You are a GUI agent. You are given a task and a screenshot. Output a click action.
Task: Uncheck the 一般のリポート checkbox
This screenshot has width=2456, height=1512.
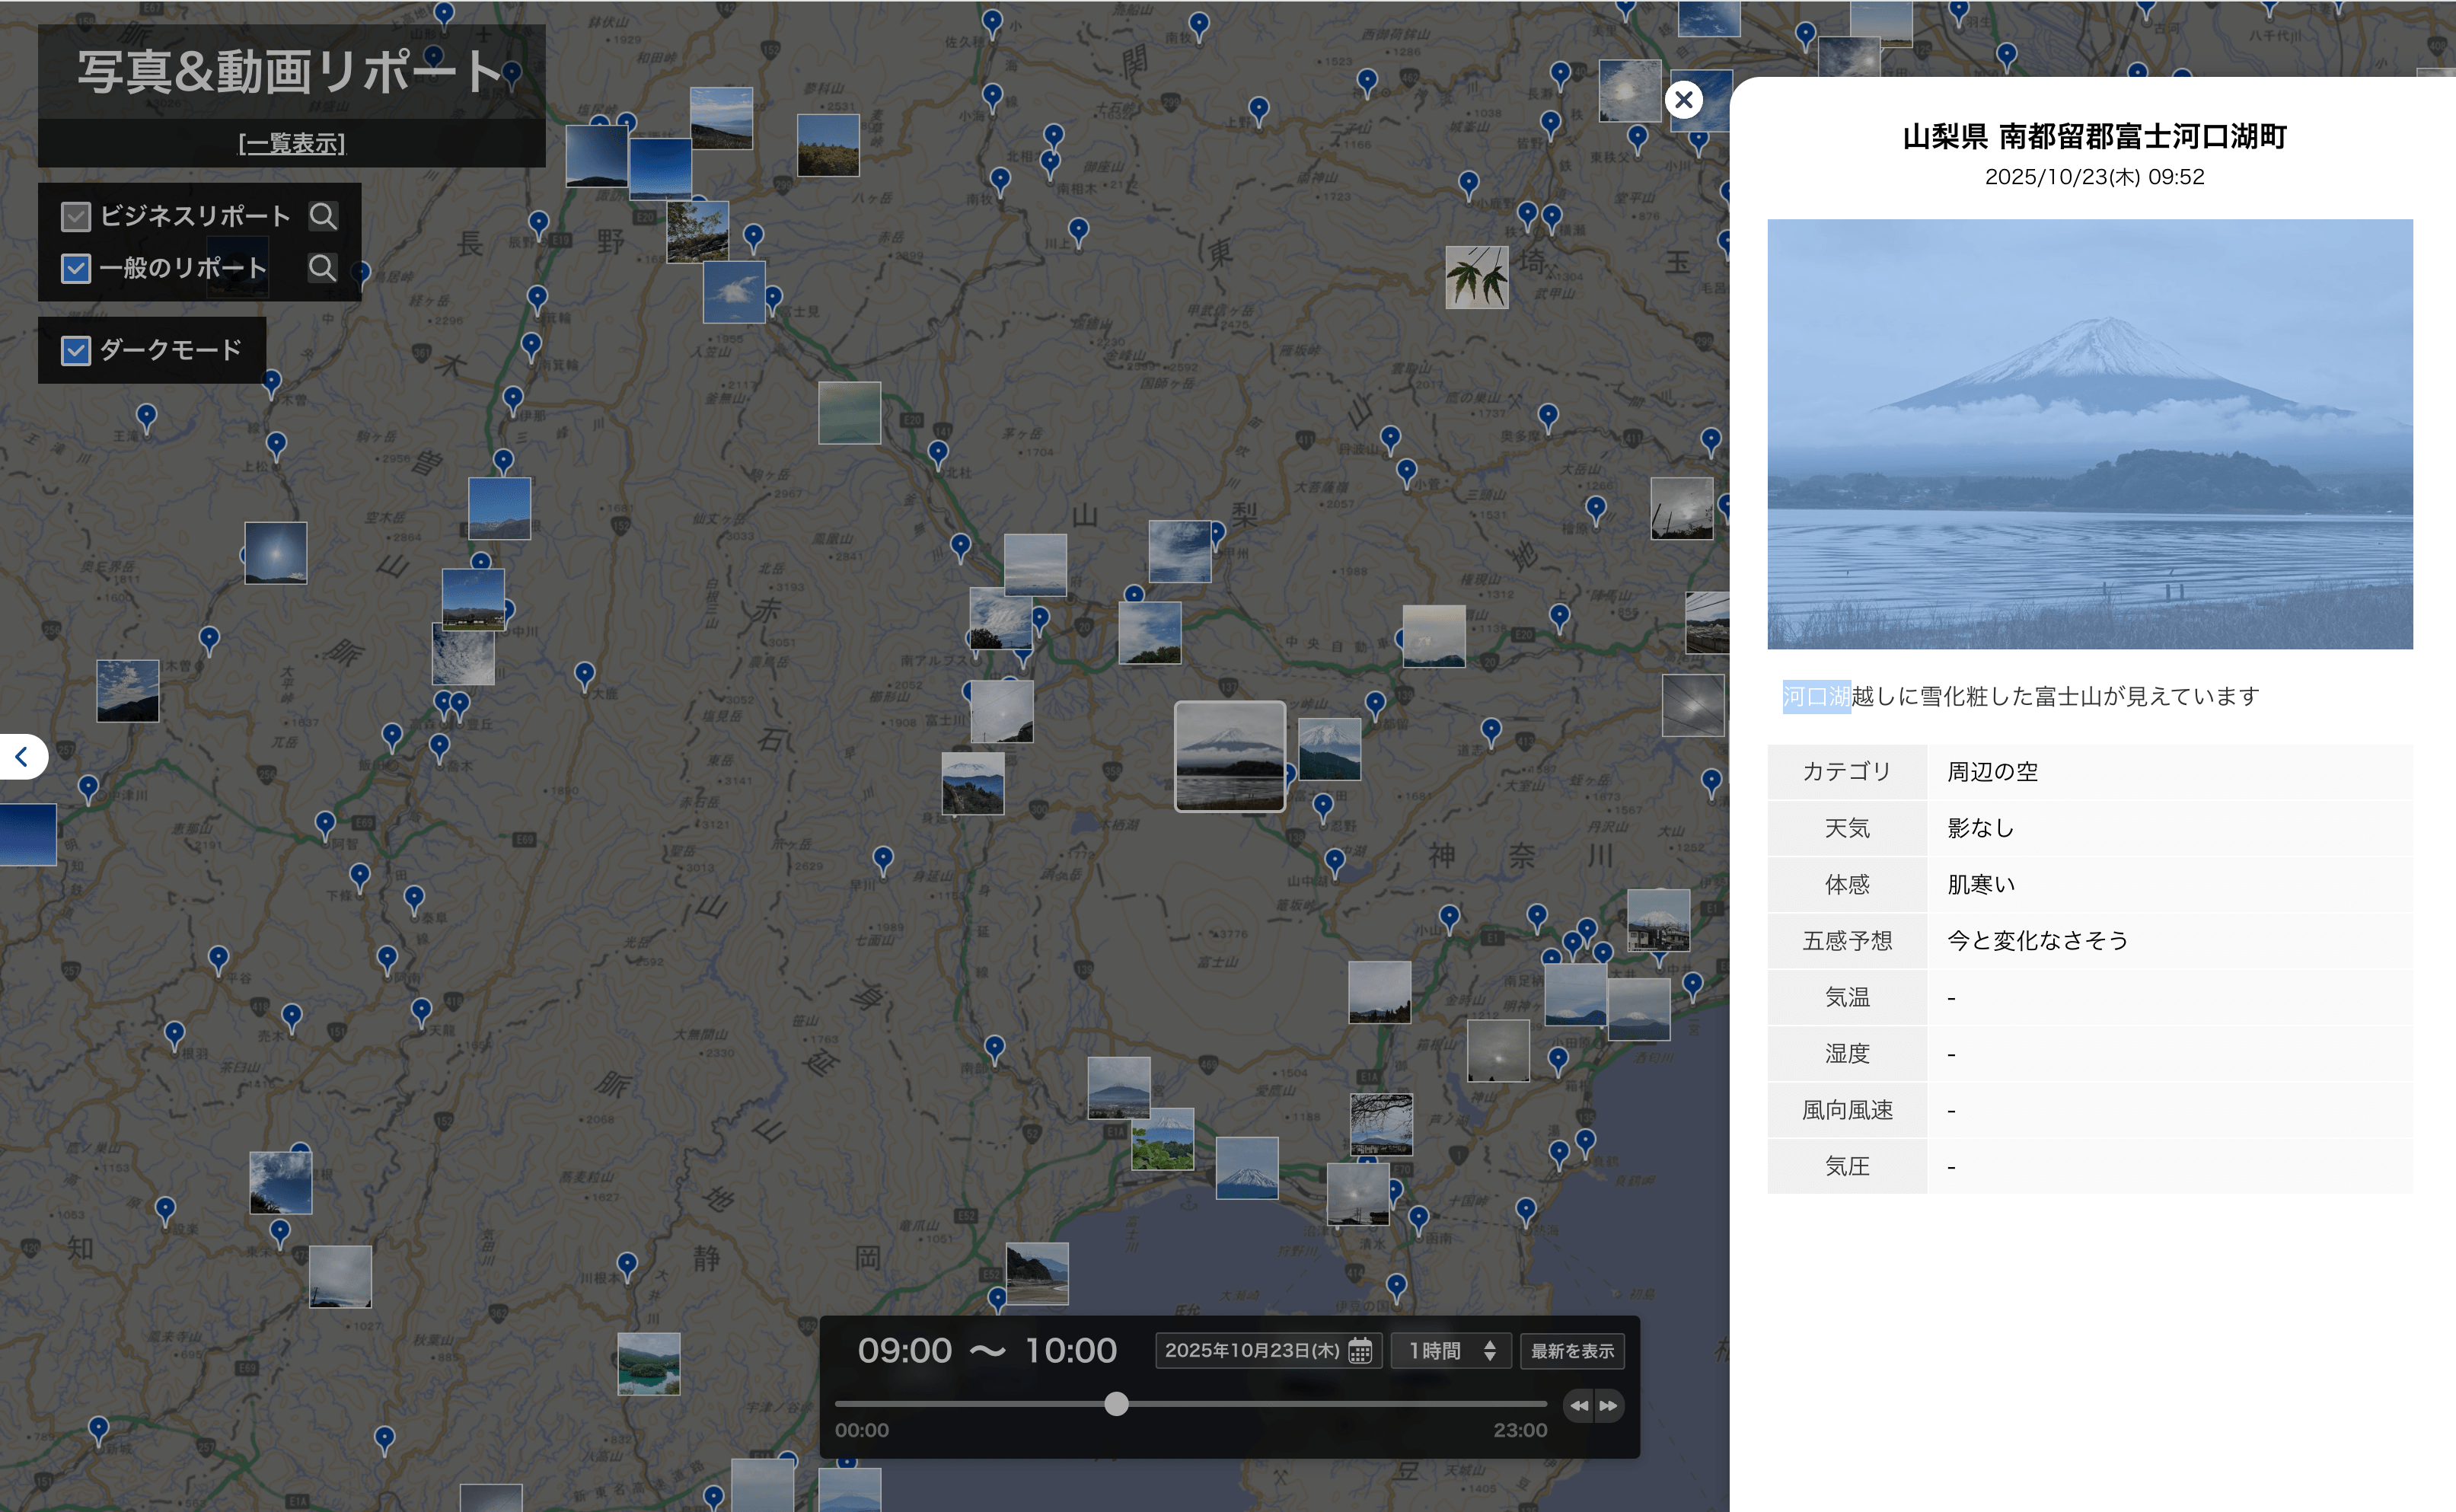click(x=76, y=268)
